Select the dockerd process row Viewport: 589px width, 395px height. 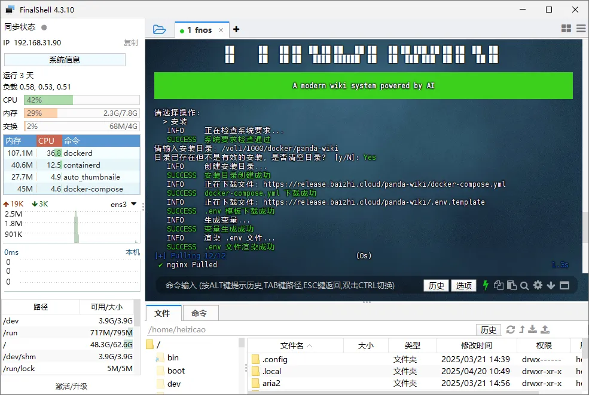click(x=72, y=153)
